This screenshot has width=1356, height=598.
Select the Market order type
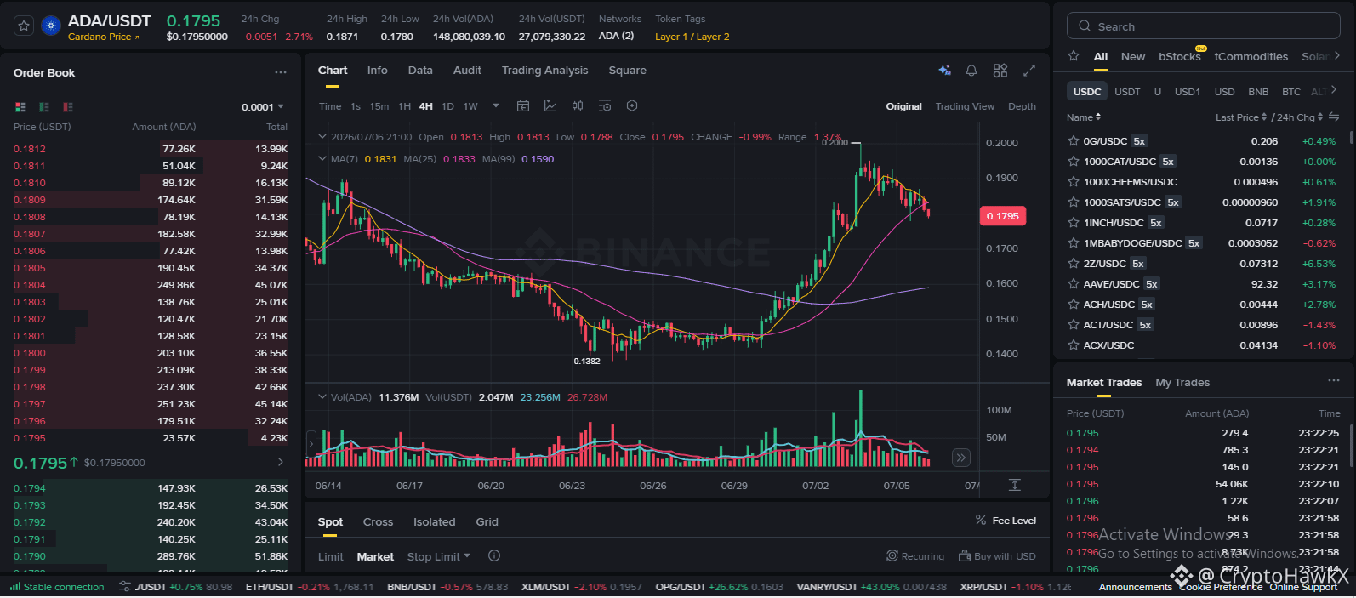375,556
